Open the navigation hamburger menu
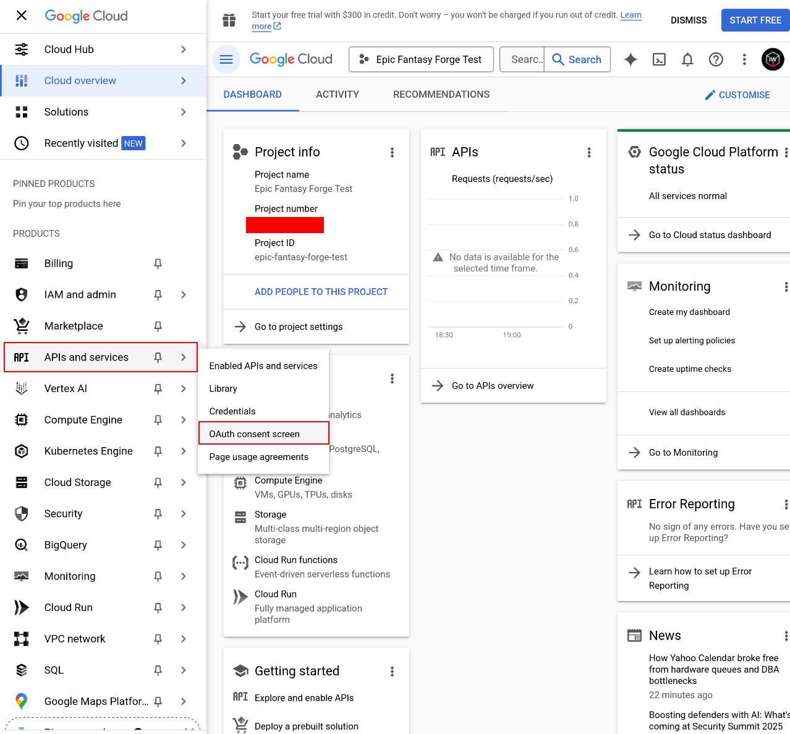790x734 pixels. 226,59
